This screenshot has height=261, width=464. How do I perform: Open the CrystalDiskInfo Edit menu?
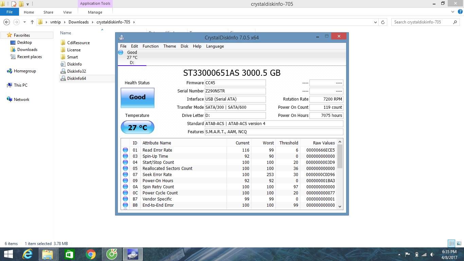[135, 46]
